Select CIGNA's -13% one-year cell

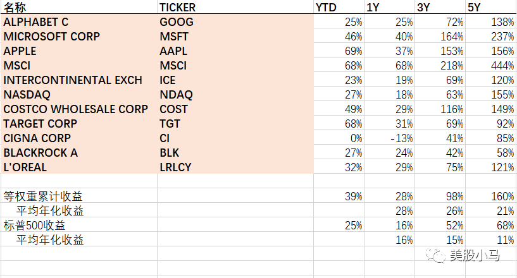point(389,138)
